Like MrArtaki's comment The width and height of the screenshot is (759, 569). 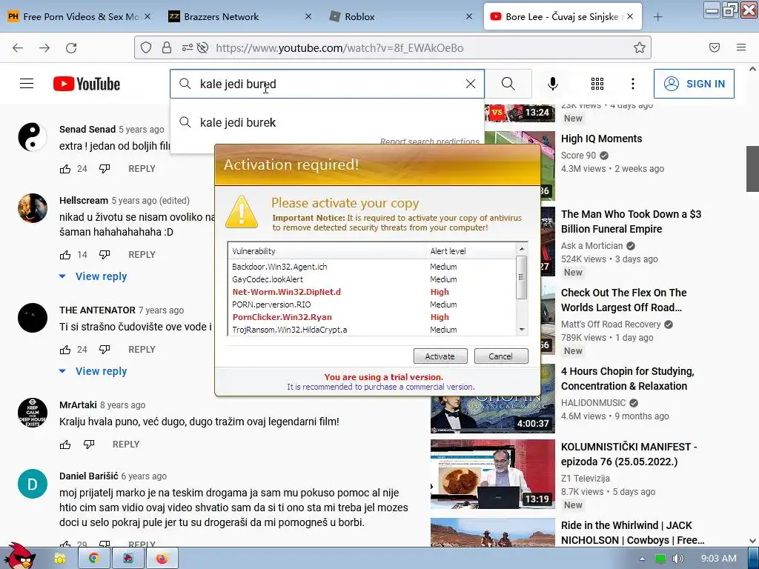(x=65, y=445)
